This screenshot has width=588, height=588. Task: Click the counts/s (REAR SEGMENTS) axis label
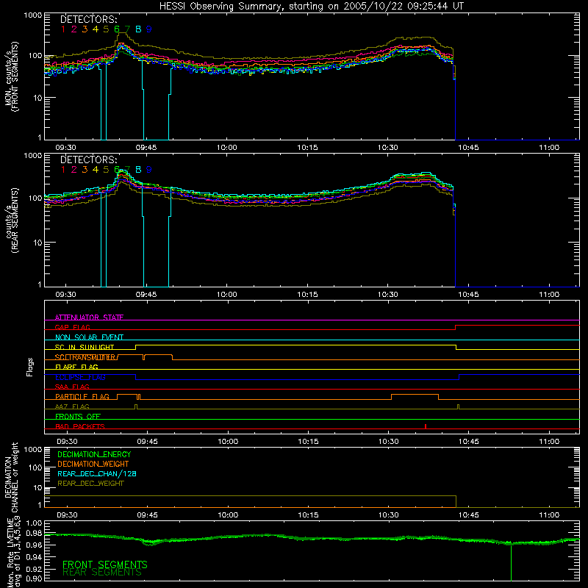point(11,220)
